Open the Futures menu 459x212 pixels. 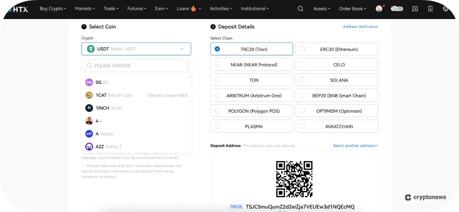tap(137, 9)
